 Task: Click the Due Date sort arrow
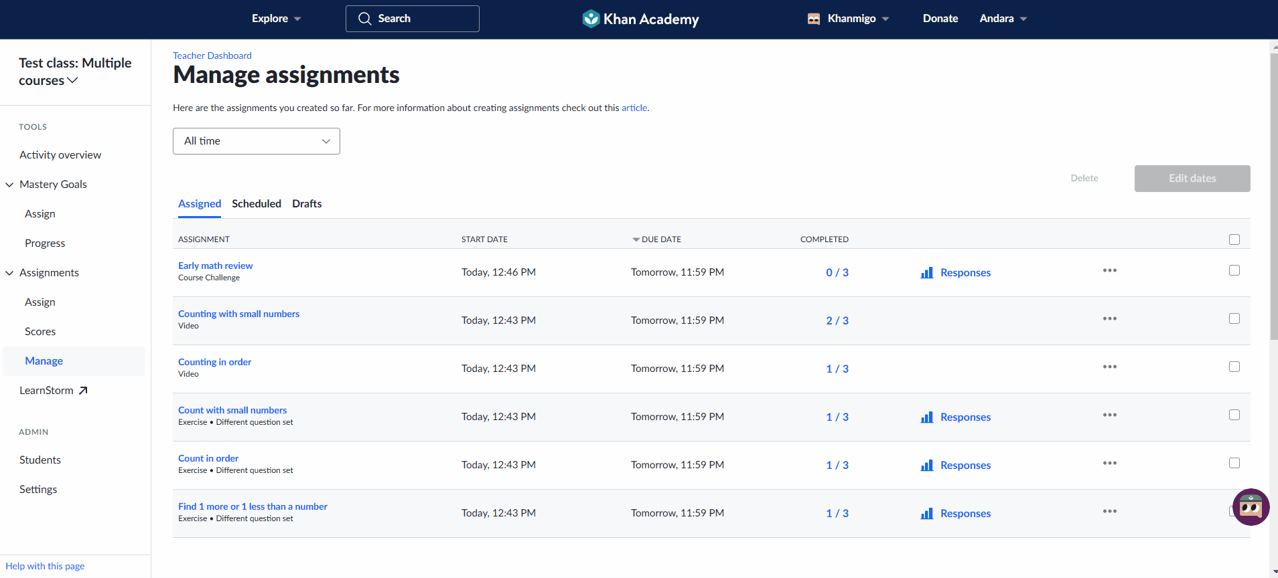[x=636, y=239]
